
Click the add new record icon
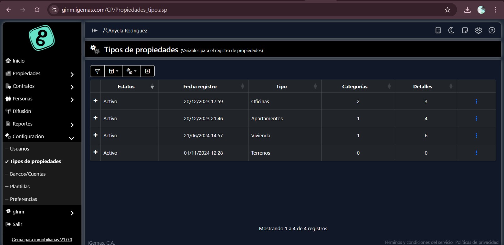click(x=147, y=71)
